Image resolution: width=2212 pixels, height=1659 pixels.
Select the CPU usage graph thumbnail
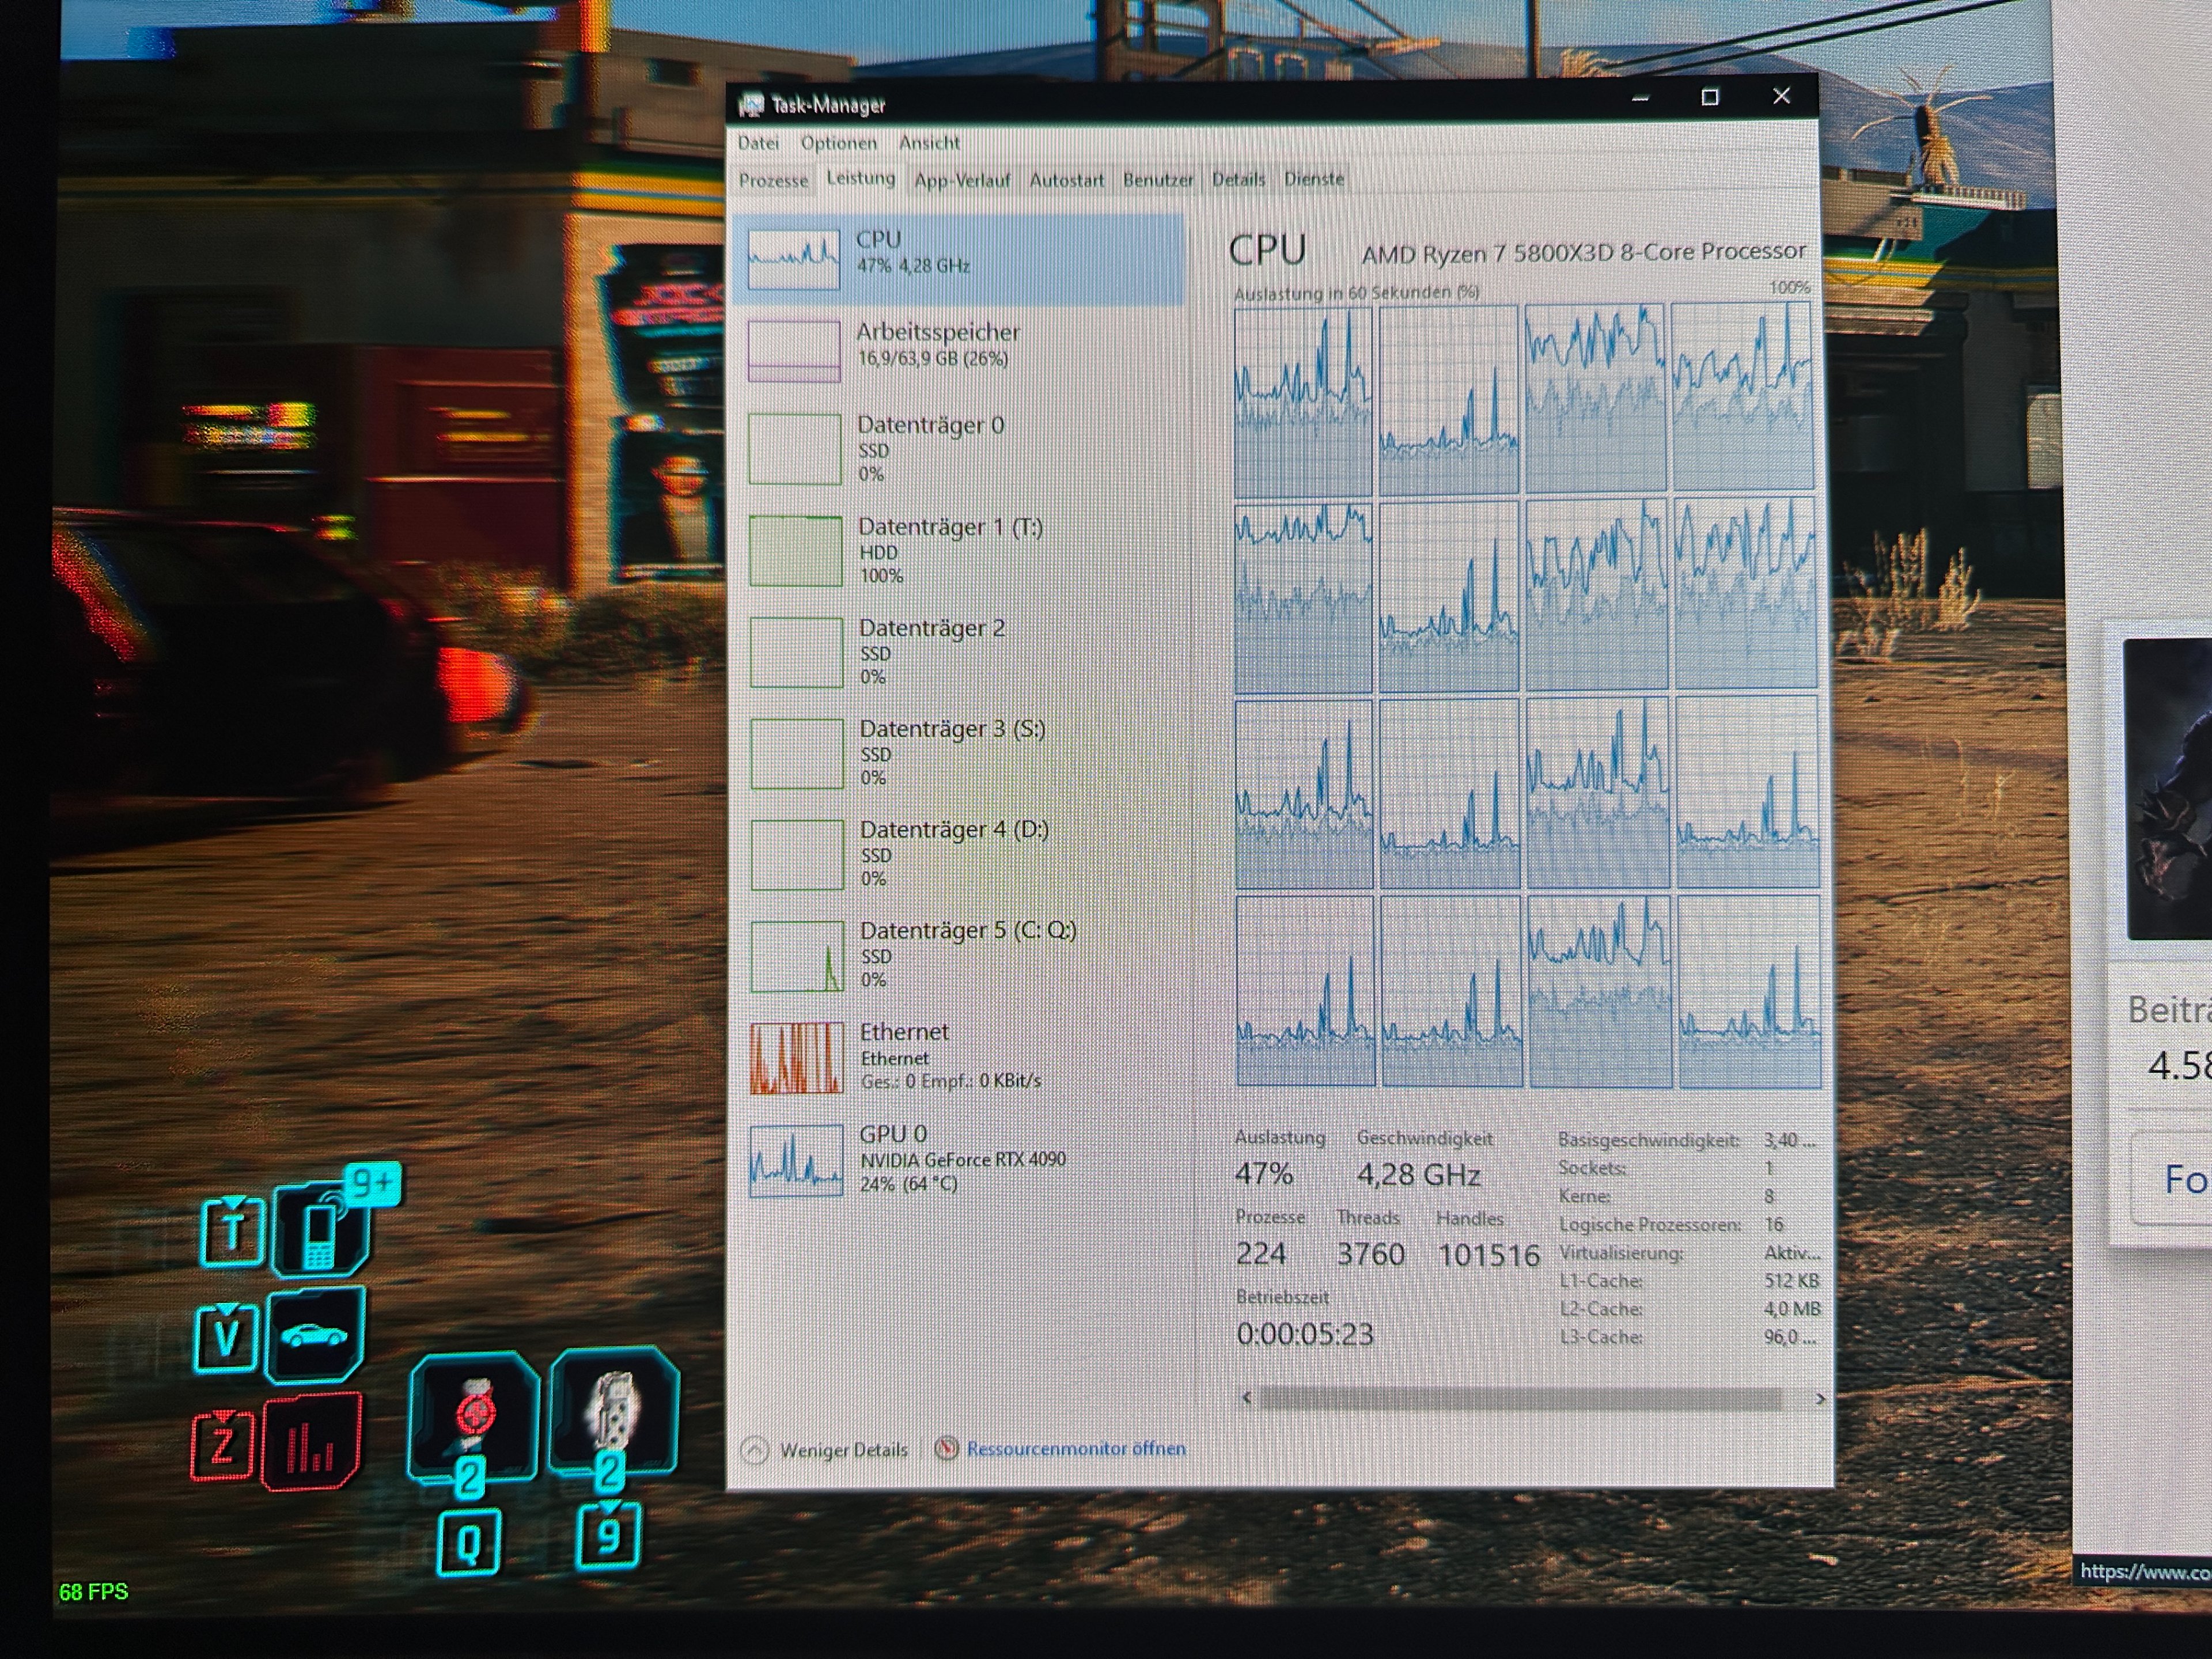click(793, 259)
